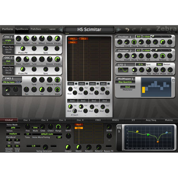Select EQ1 module in the effects grid

[79, 128]
